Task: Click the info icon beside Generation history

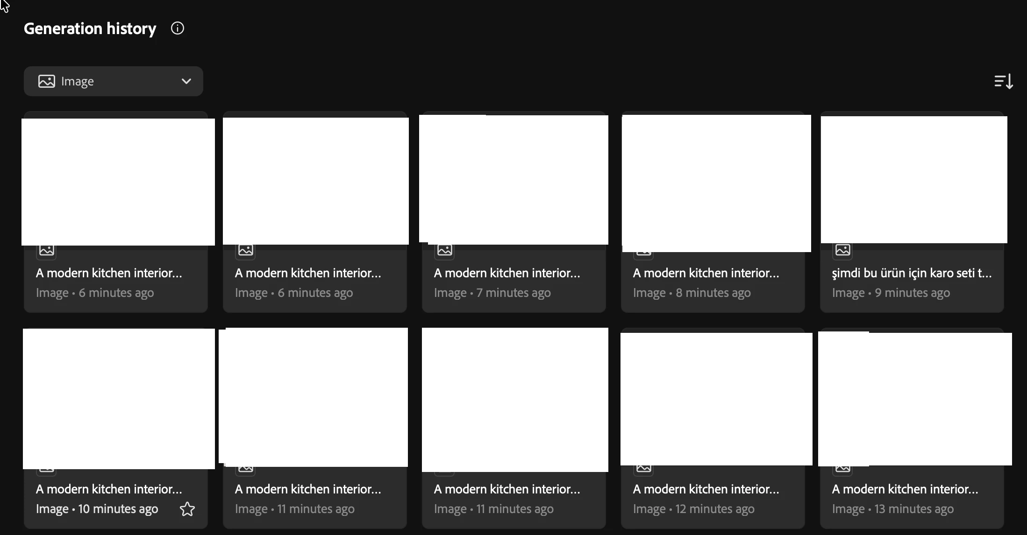Action: click(x=178, y=28)
